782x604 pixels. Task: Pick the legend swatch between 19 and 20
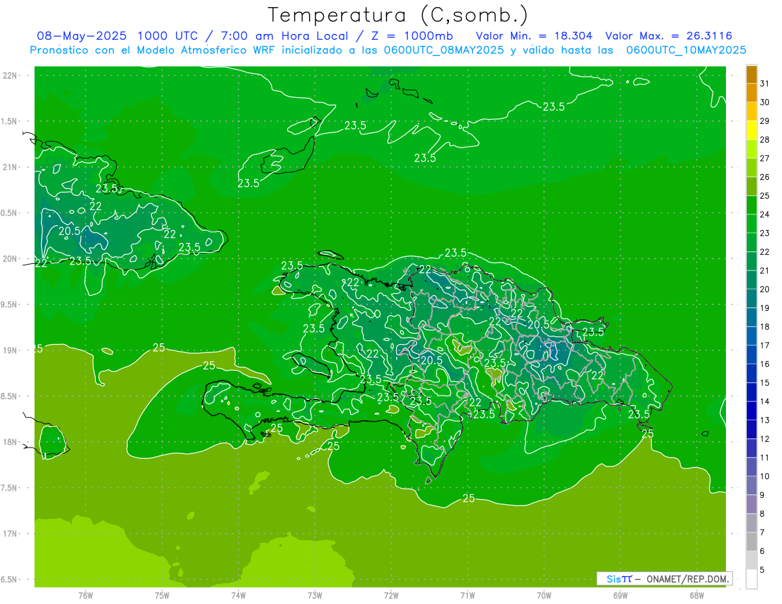point(751,298)
